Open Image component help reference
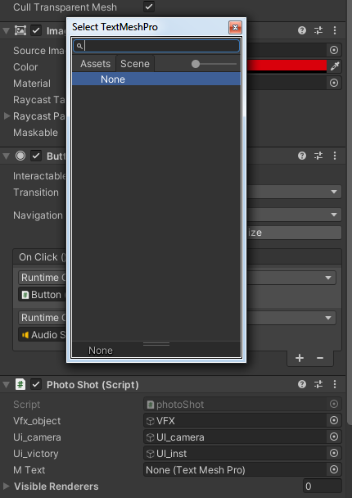Screen dimensions: 352x498 pos(302,30)
